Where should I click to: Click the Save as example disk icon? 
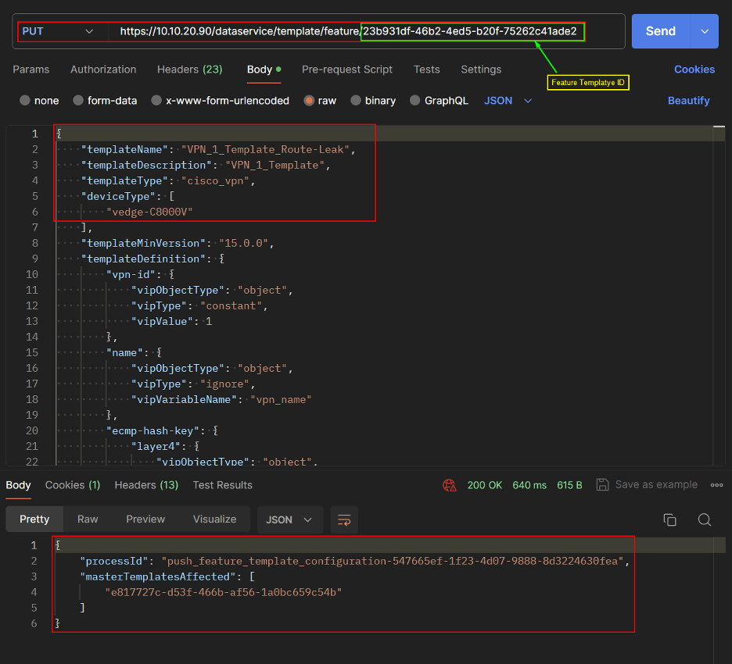[602, 484]
